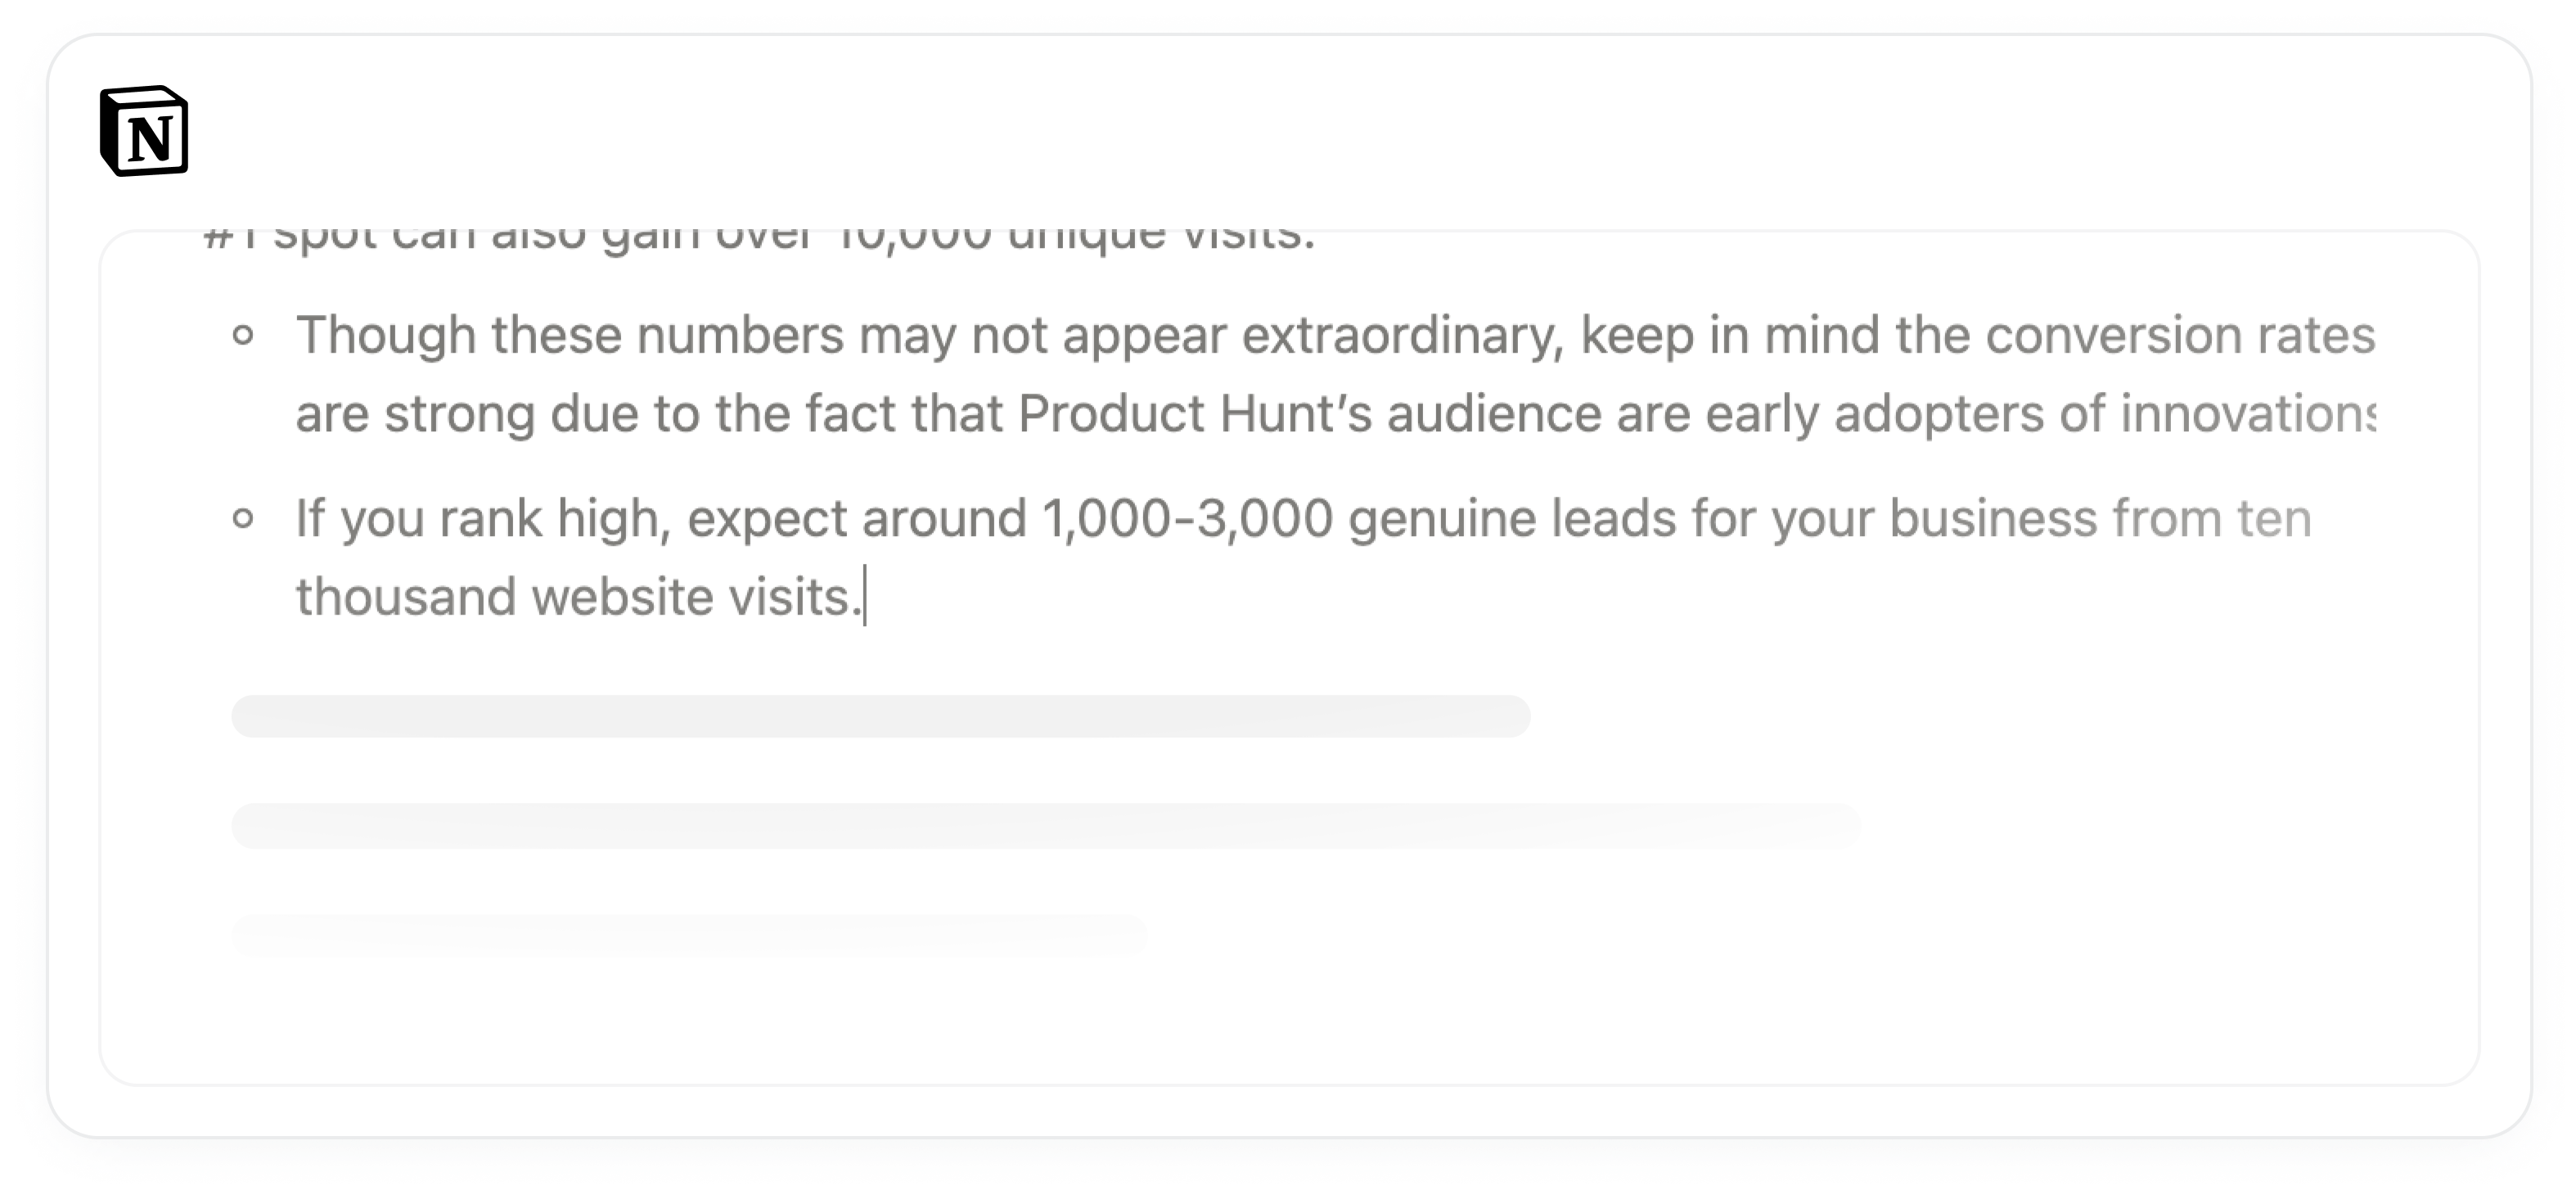This screenshot has width=2576, height=1195.
Task: Place cursor on the word "extraordinary"
Action: [1405, 335]
